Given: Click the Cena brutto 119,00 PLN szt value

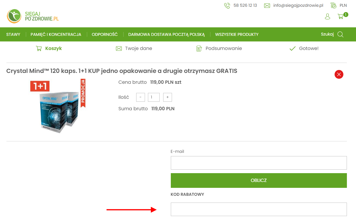Looking at the screenshot, I should click(166, 82).
